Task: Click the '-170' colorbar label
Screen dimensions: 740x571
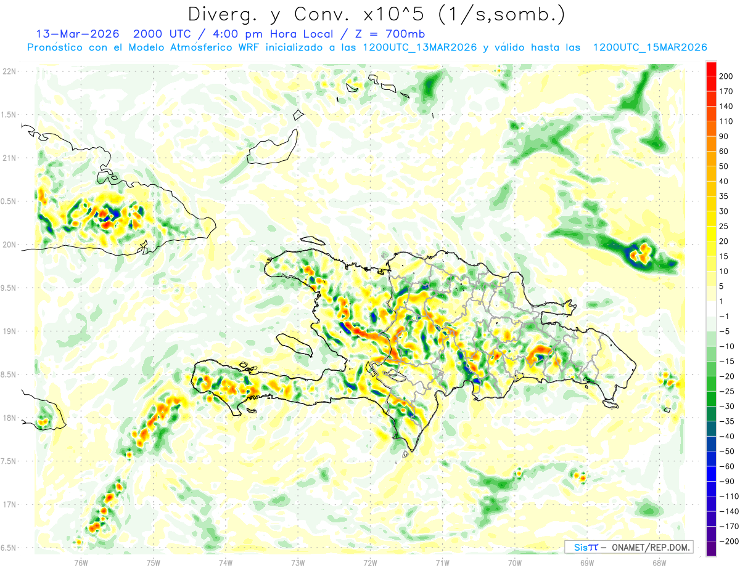Action: coord(729,526)
